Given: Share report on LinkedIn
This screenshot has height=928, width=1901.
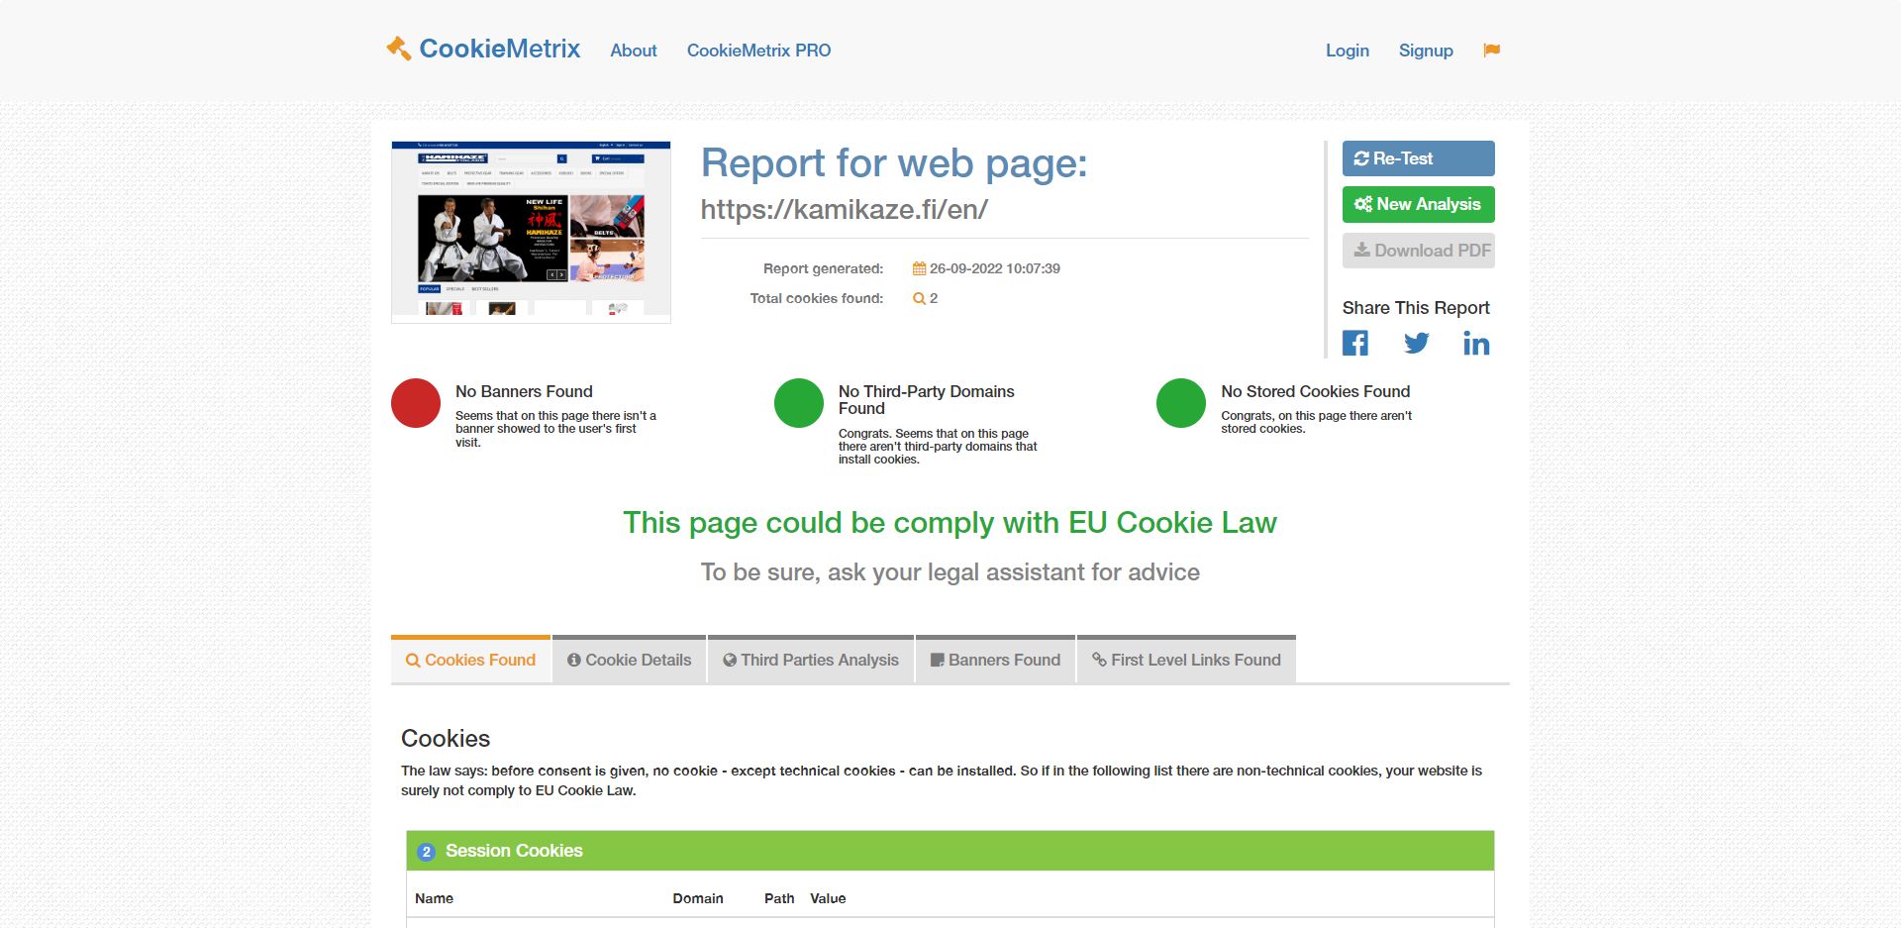Looking at the screenshot, I should click(x=1476, y=344).
